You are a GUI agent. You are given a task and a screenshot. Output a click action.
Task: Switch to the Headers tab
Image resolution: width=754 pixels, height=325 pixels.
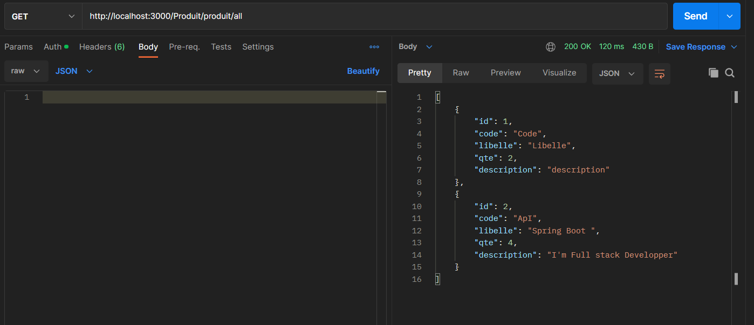coord(102,47)
